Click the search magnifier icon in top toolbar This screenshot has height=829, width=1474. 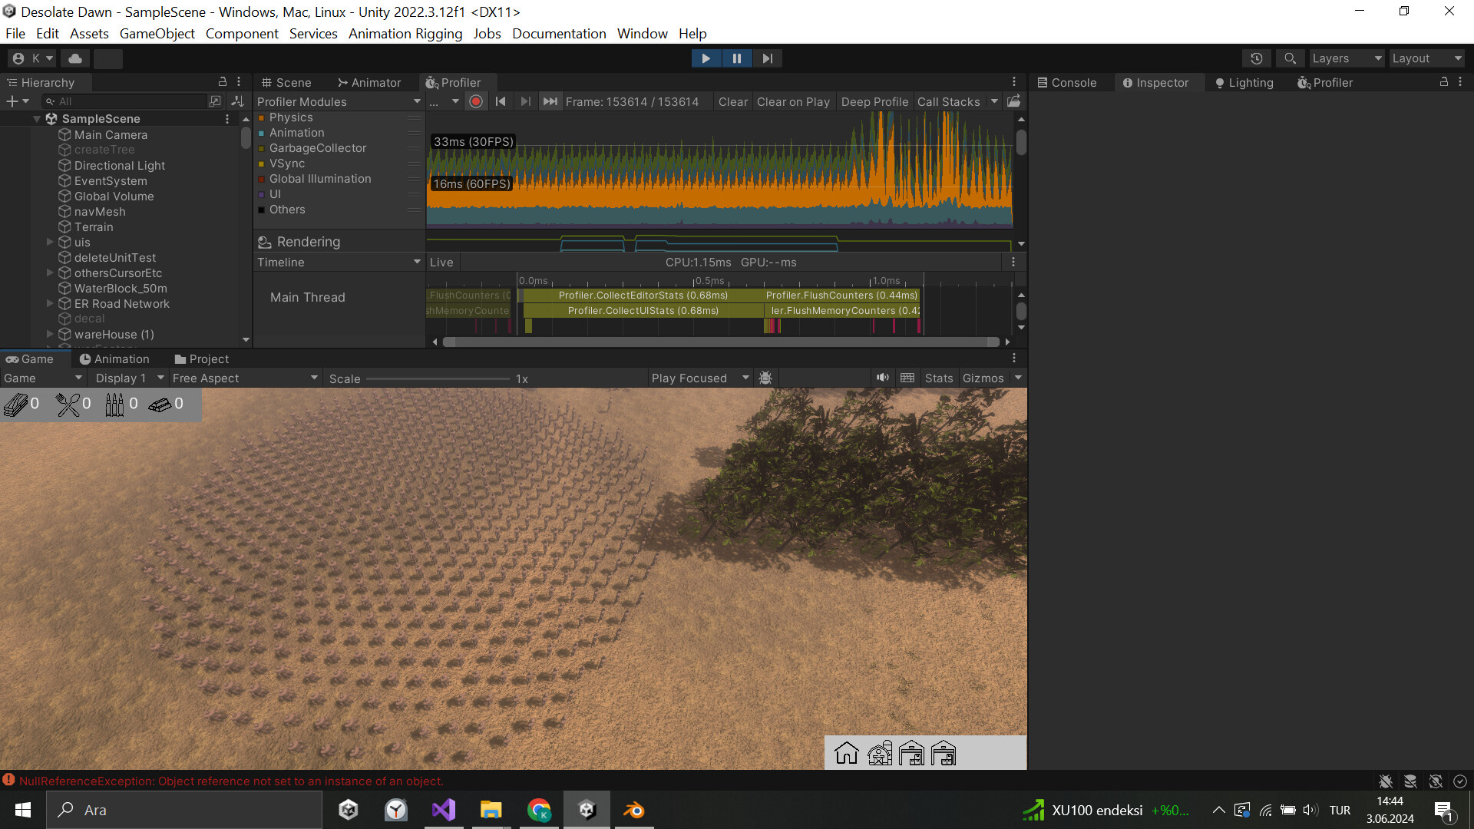pos(1290,58)
